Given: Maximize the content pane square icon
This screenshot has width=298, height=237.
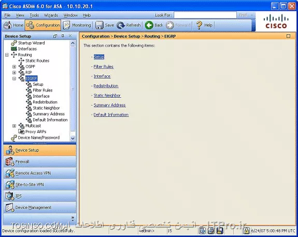Looking at the screenshot, I should pyautogui.click(x=288, y=36).
